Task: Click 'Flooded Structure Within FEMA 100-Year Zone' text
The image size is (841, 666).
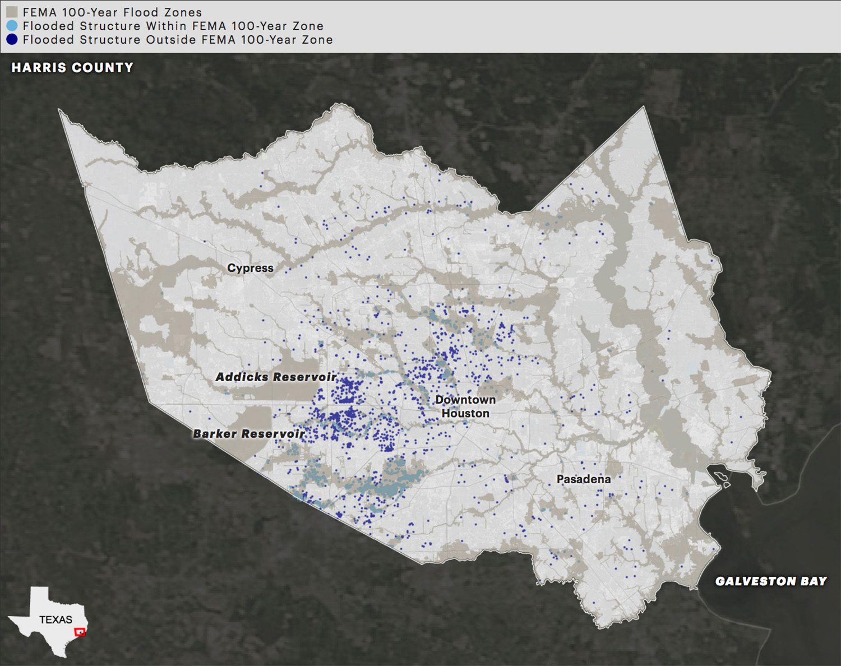Action: pos(173,26)
